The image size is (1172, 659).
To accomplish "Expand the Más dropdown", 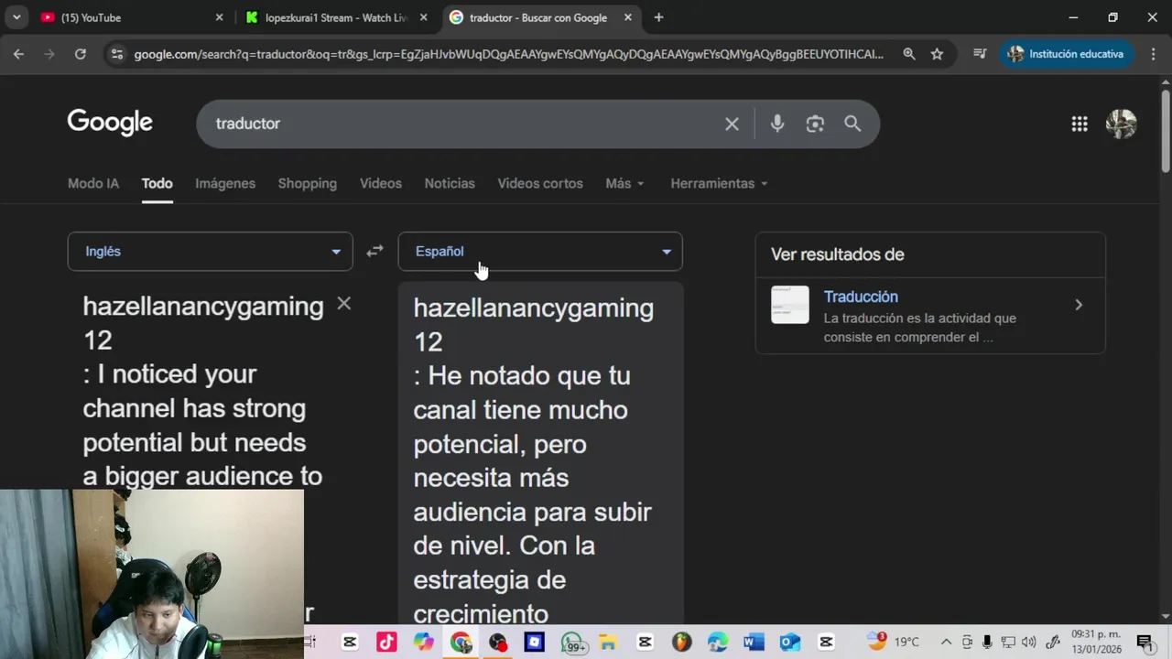I will tap(624, 183).
